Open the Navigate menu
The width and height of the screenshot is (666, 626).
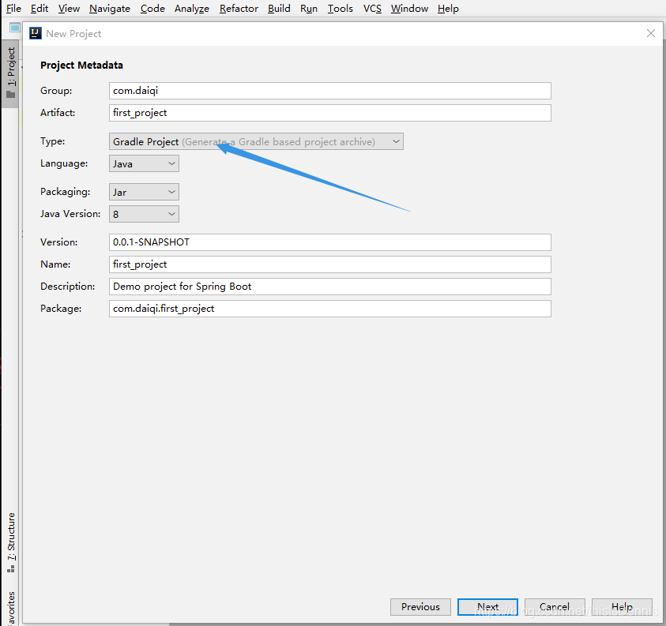click(x=110, y=9)
